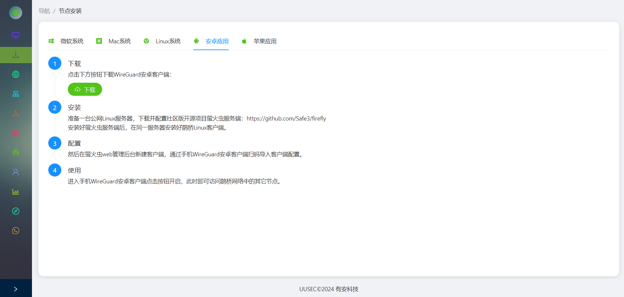Click the step heading 使用

pos(74,171)
